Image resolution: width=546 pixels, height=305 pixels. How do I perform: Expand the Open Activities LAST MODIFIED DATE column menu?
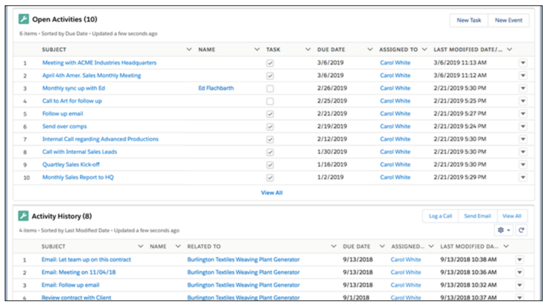click(509, 50)
